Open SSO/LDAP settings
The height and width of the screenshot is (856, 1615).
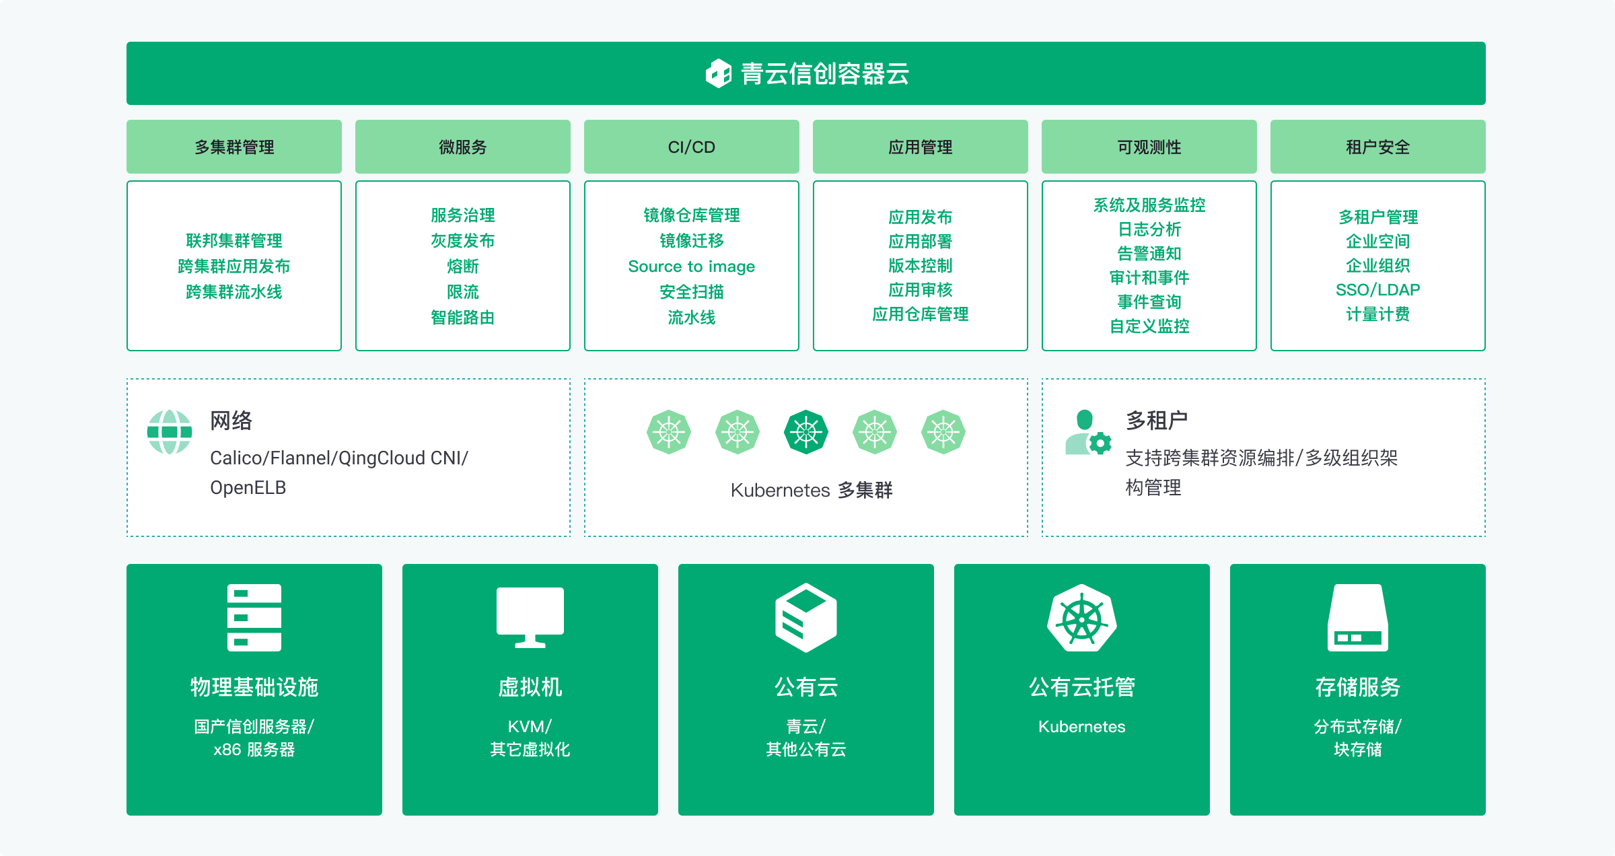(x=1379, y=289)
